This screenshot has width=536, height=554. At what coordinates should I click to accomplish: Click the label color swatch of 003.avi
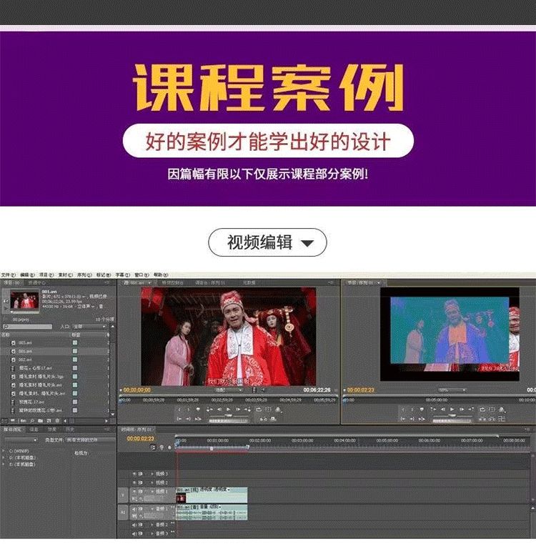[x=75, y=342]
